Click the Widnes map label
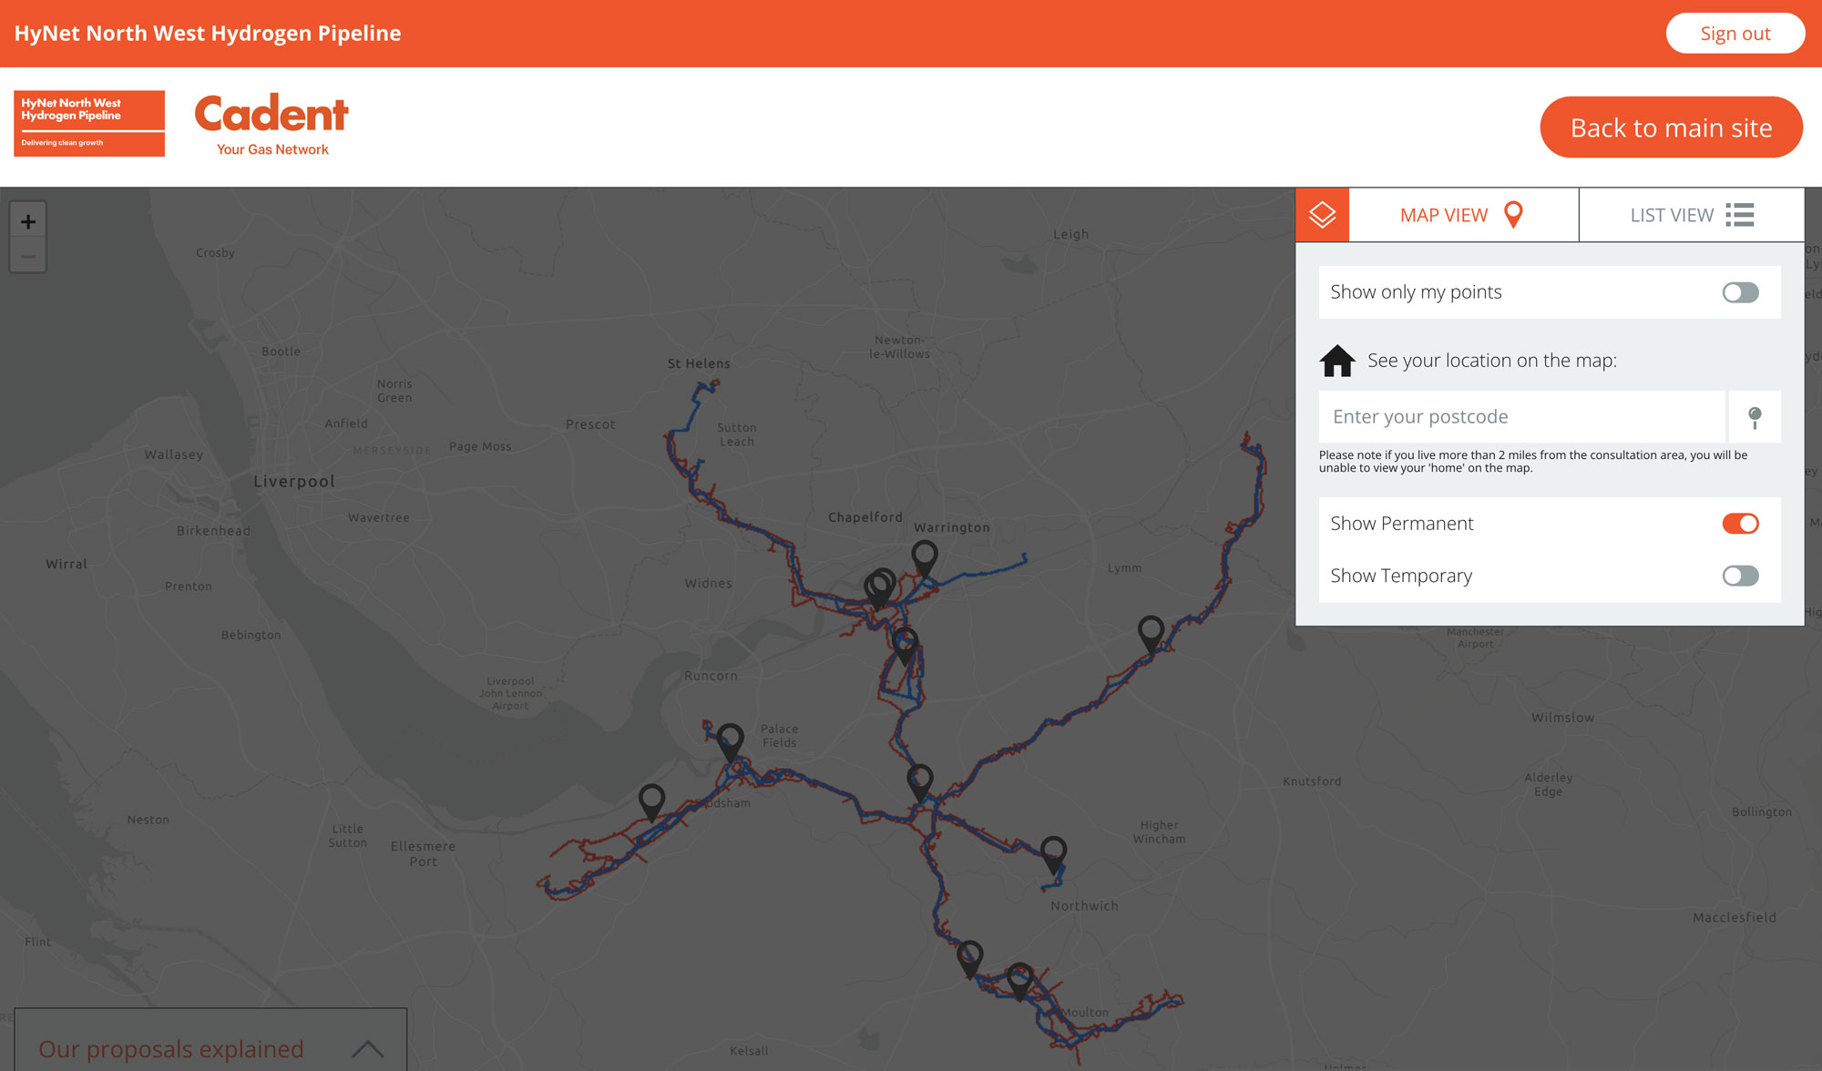The height and width of the screenshot is (1071, 1822). point(708,584)
